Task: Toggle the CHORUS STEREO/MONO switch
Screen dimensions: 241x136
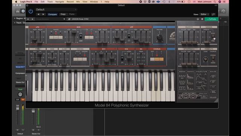Action: click(x=213, y=59)
